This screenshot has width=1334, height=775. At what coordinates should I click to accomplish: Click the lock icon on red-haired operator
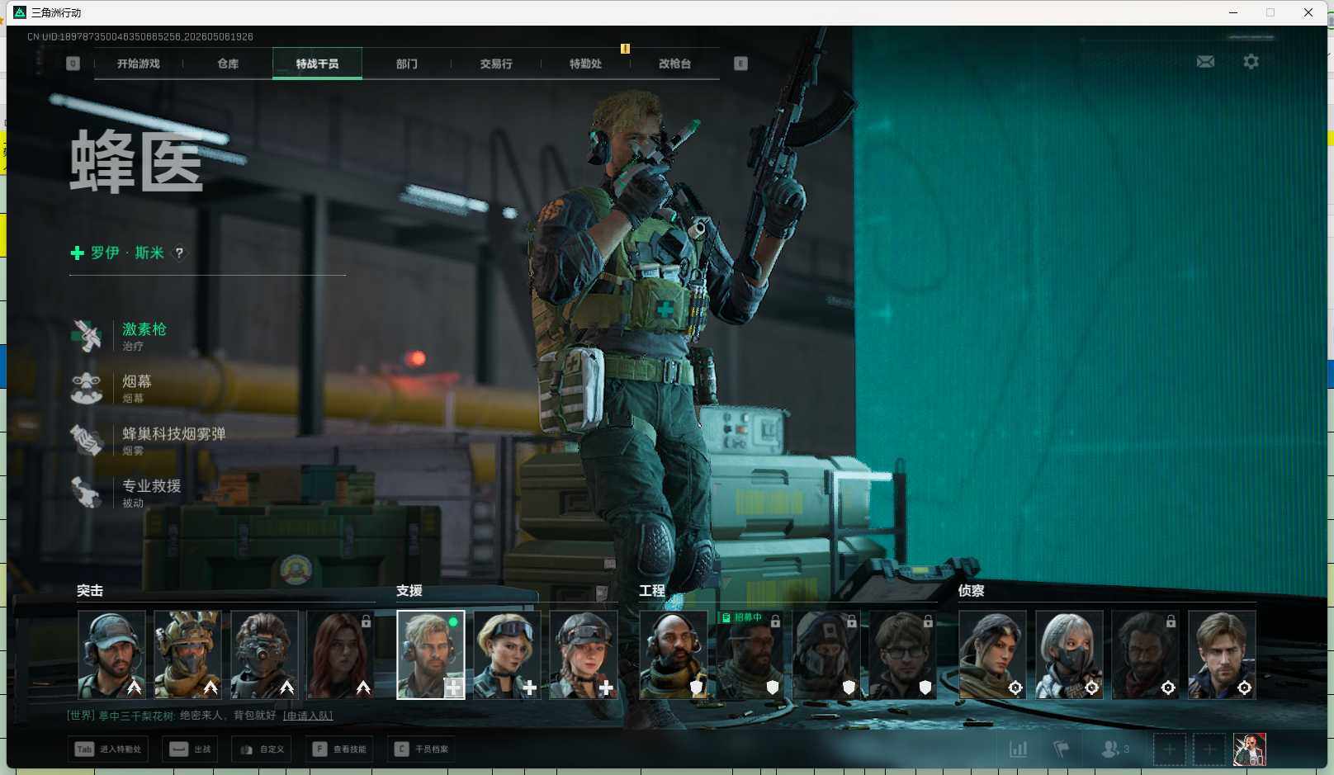366,621
